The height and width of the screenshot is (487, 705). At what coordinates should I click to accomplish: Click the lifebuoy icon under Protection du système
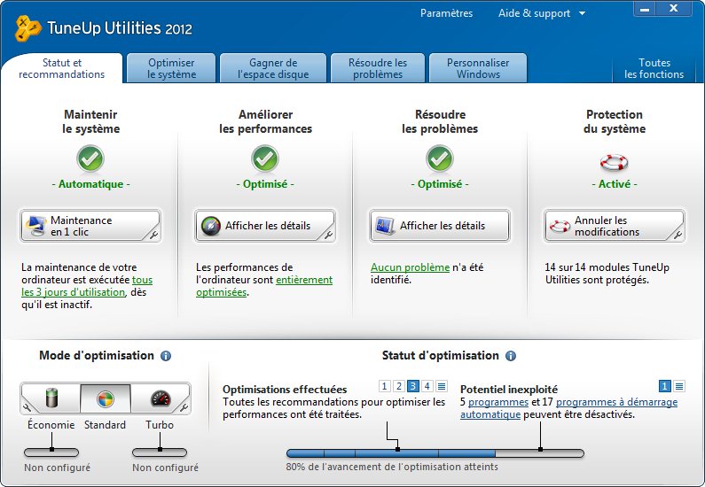[615, 162]
